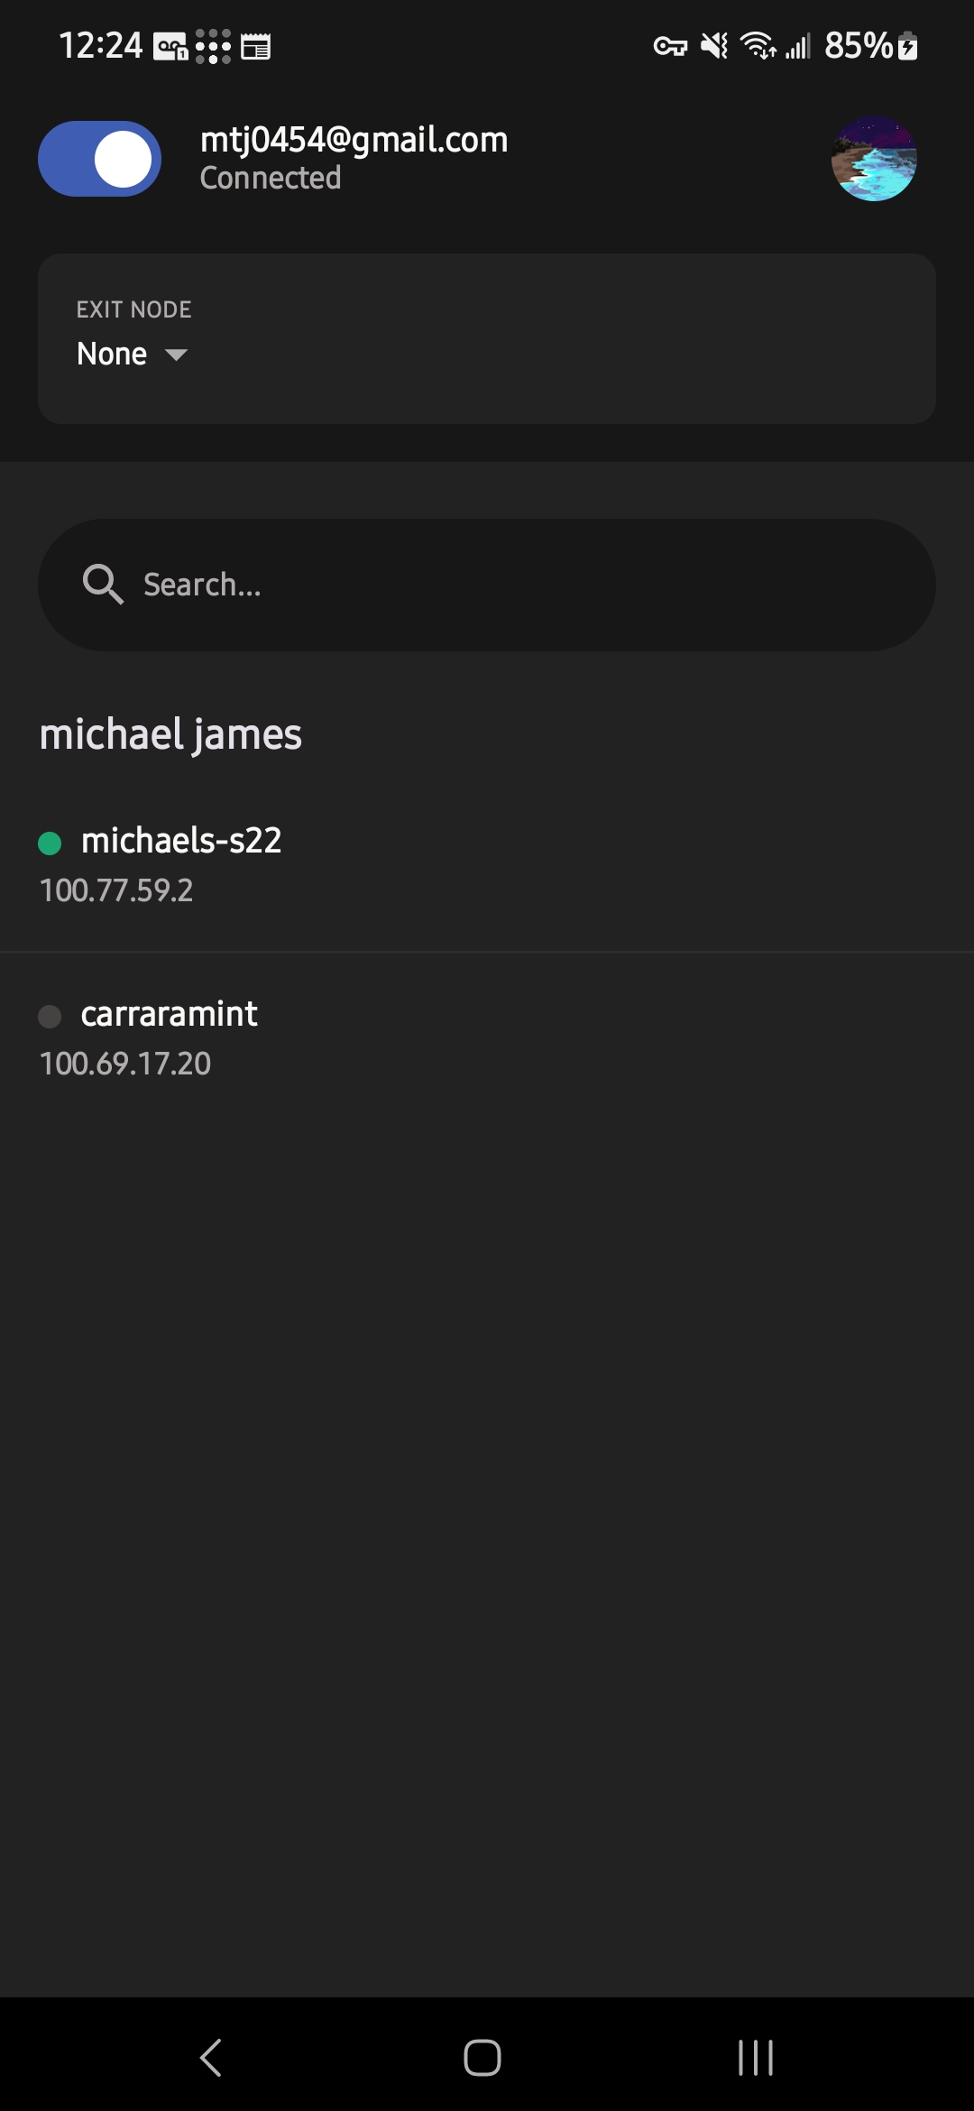Tap the None exit node selection
Viewport: 974px width, 2111px height.
[x=112, y=354]
